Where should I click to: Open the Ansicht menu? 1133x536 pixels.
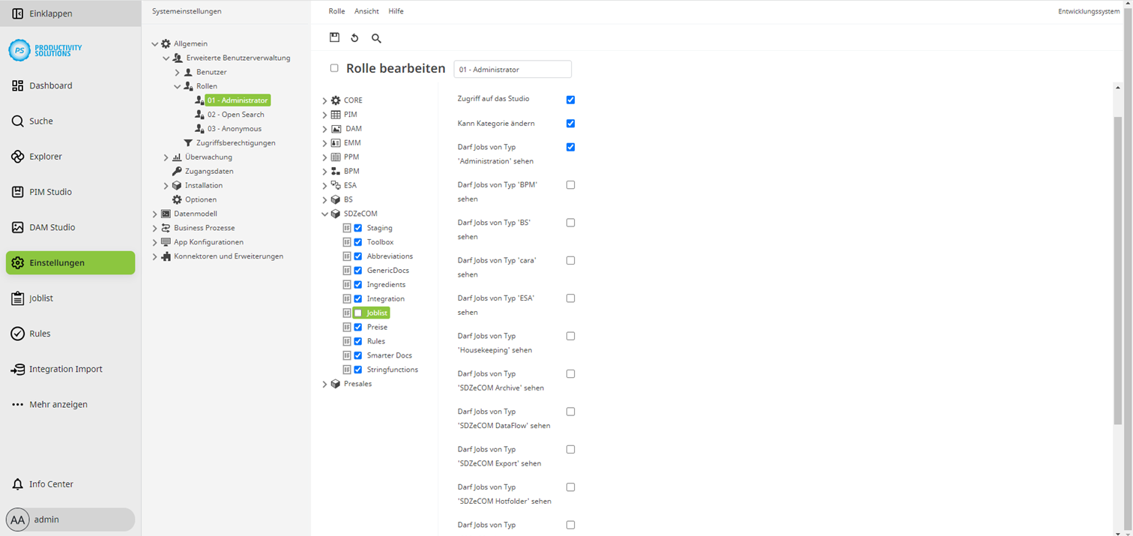point(366,10)
